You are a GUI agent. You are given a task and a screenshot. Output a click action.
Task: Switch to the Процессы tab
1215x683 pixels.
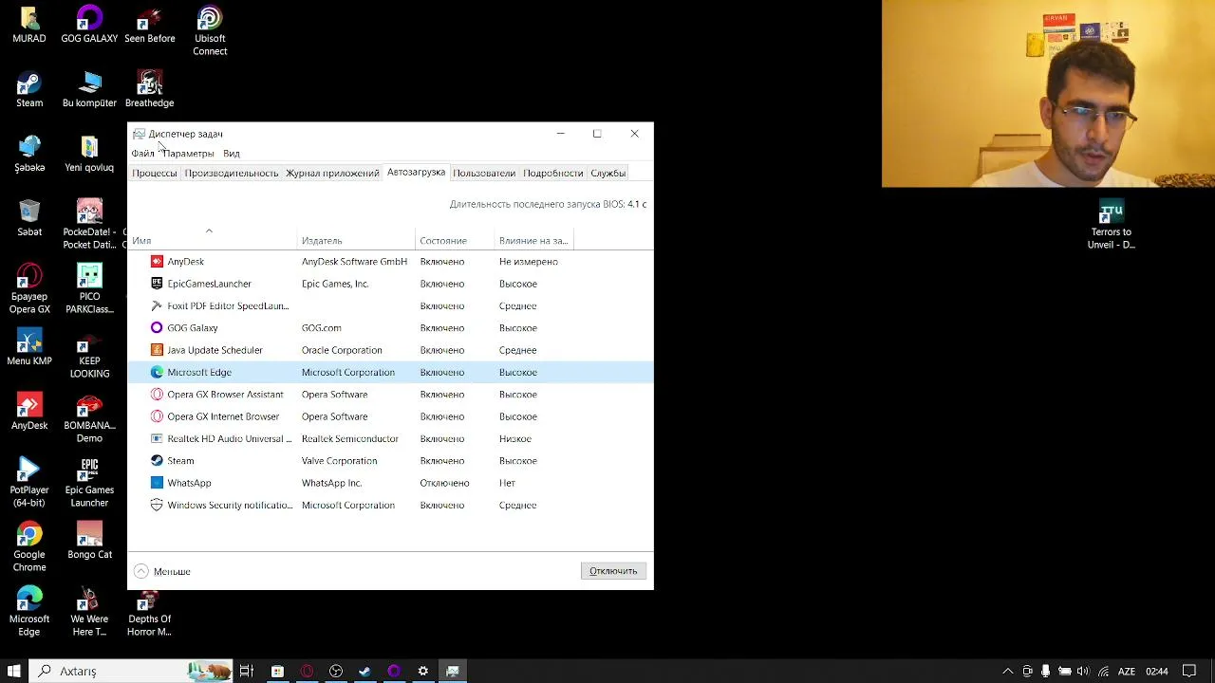pyautogui.click(x=154, y=173)
